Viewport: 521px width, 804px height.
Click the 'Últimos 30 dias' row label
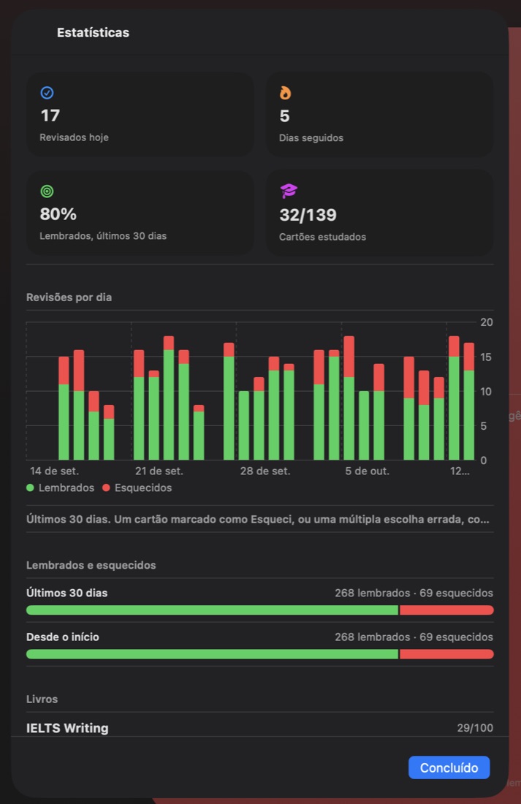[66, 593]
